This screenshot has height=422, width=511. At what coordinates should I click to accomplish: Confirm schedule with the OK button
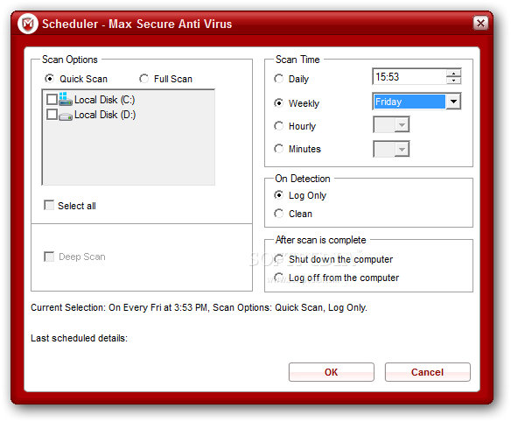coord(331,372)
